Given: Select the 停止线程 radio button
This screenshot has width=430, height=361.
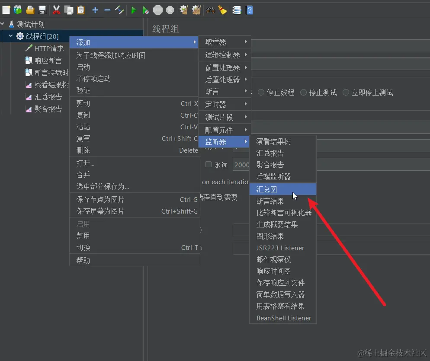Looking at the screenshot, I should (261, 93).
